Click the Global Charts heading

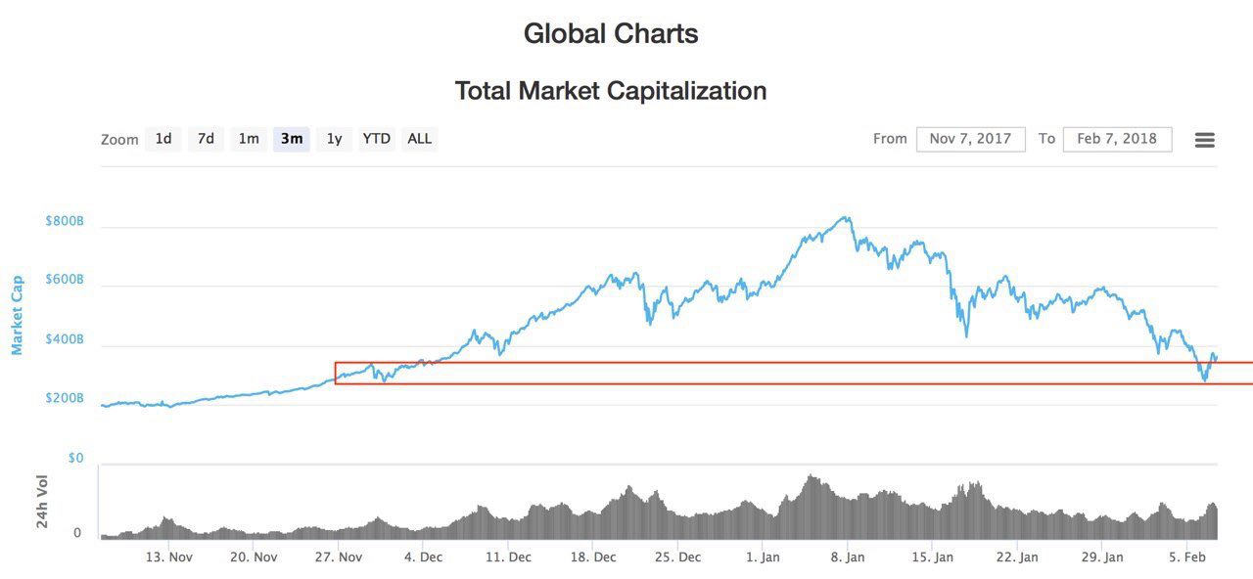tap(610, 33)
